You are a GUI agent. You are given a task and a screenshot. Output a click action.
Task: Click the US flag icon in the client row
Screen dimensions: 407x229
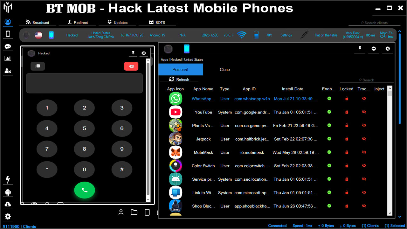(x=38, y=35)
